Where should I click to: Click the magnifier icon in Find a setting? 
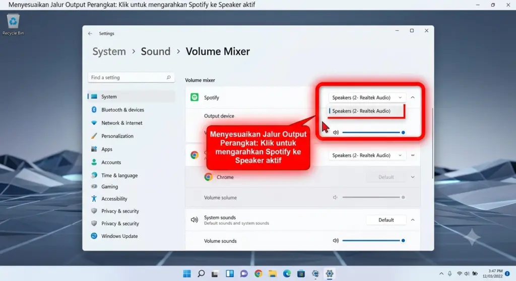coord(168,77)
